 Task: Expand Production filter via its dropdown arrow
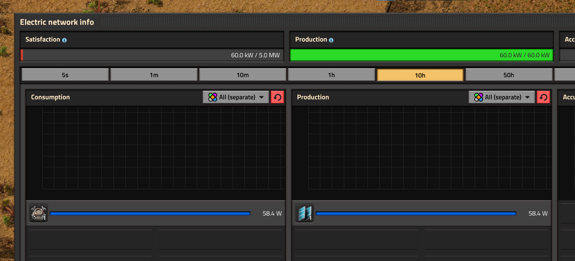(x=527, y=97)
